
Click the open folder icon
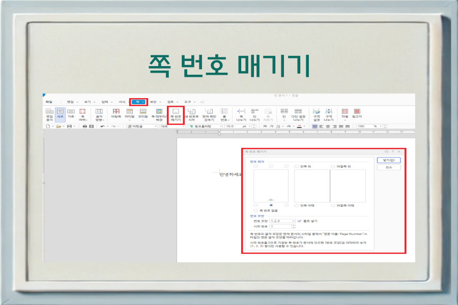pos(59,127)
